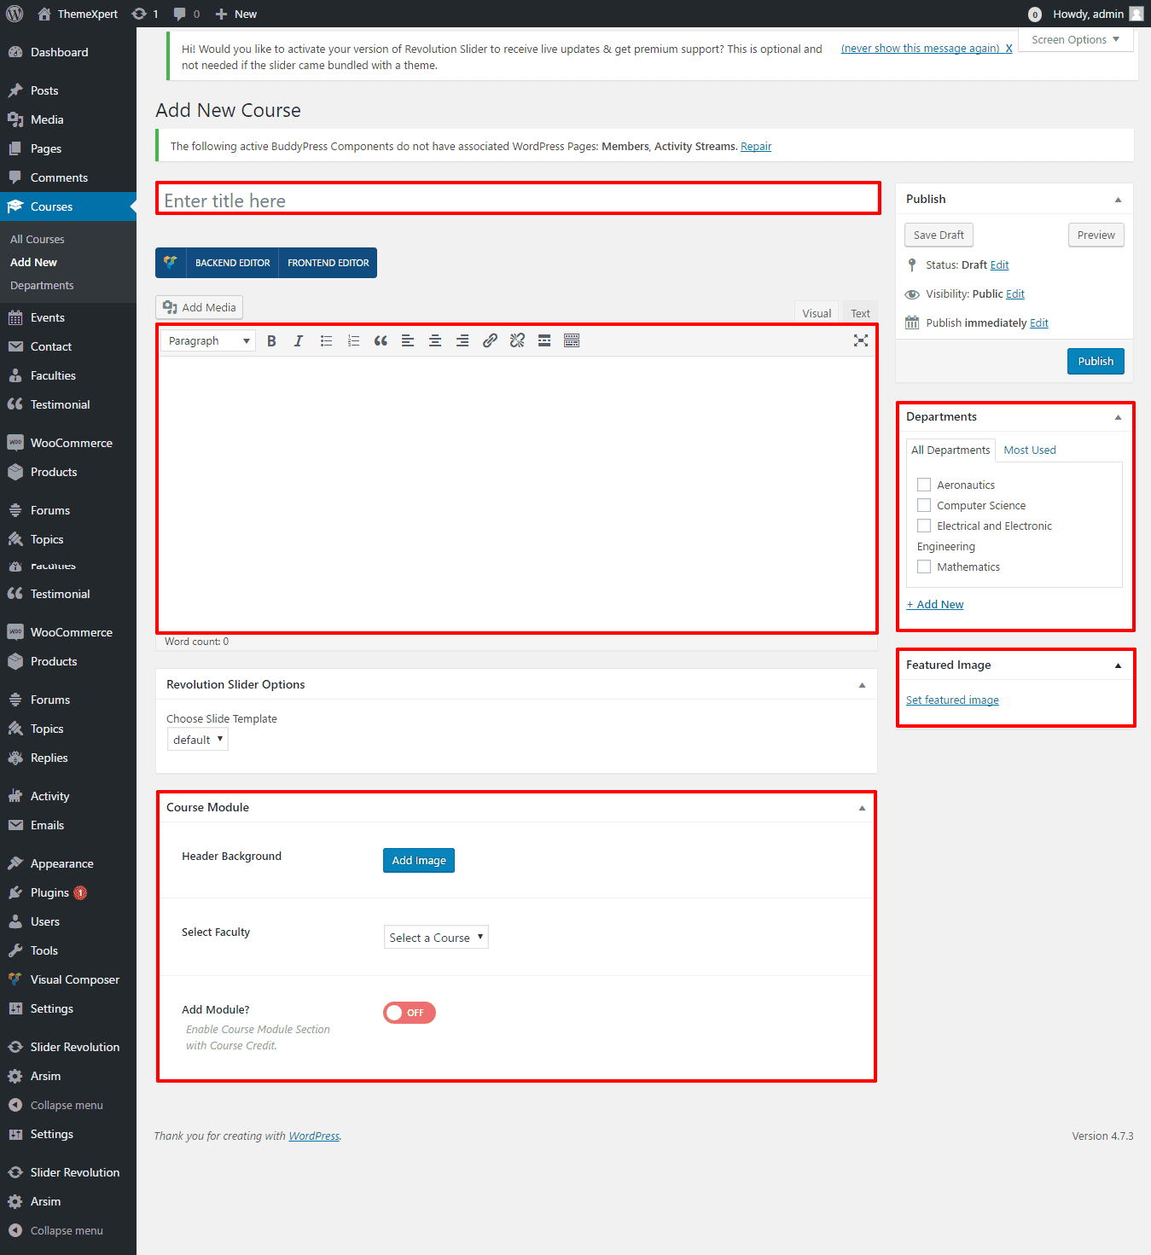Open the Slider Revolution menu item

(x=75, y=1047)
